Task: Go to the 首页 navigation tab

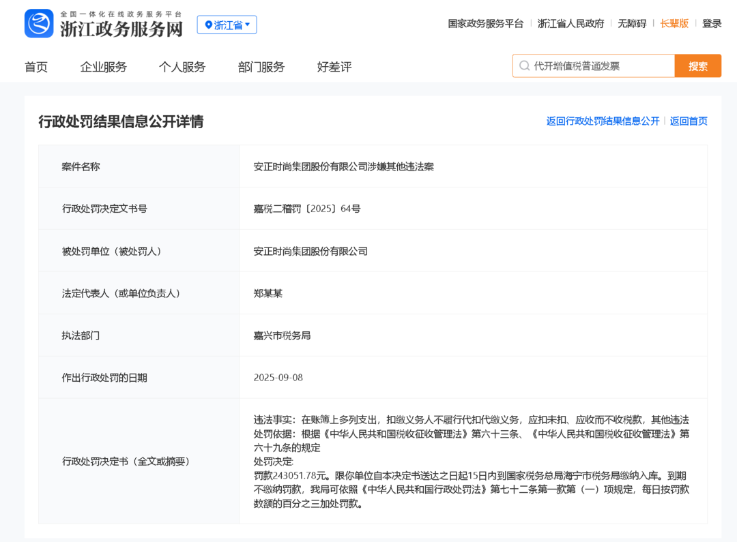Action: click(36, 67)
